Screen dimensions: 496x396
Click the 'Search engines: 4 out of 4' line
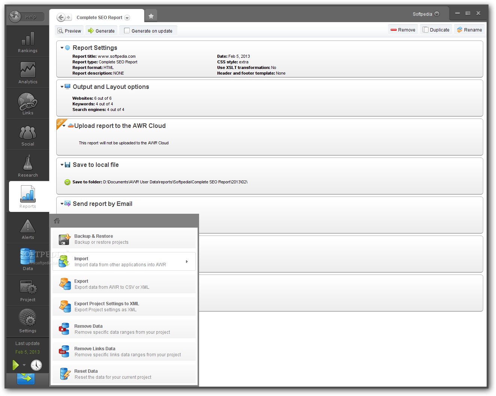[x=98, y=109]
